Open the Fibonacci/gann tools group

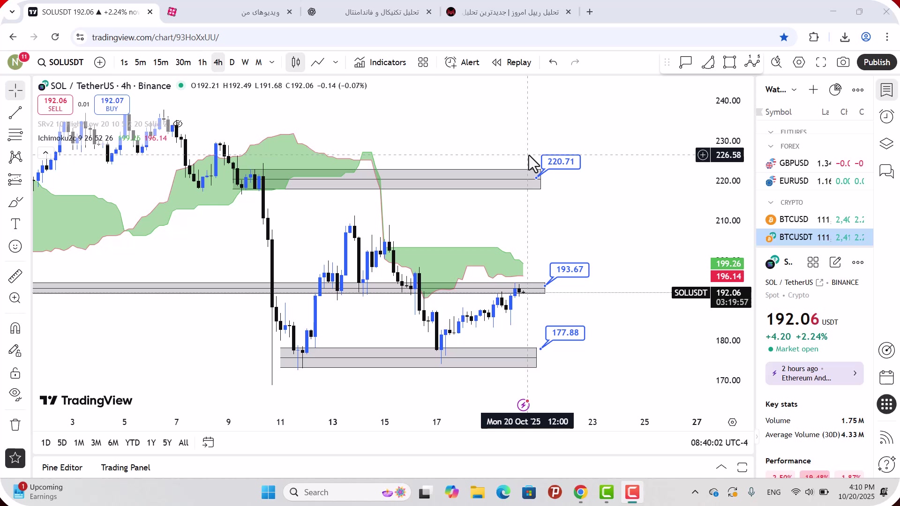click(15, 135)
